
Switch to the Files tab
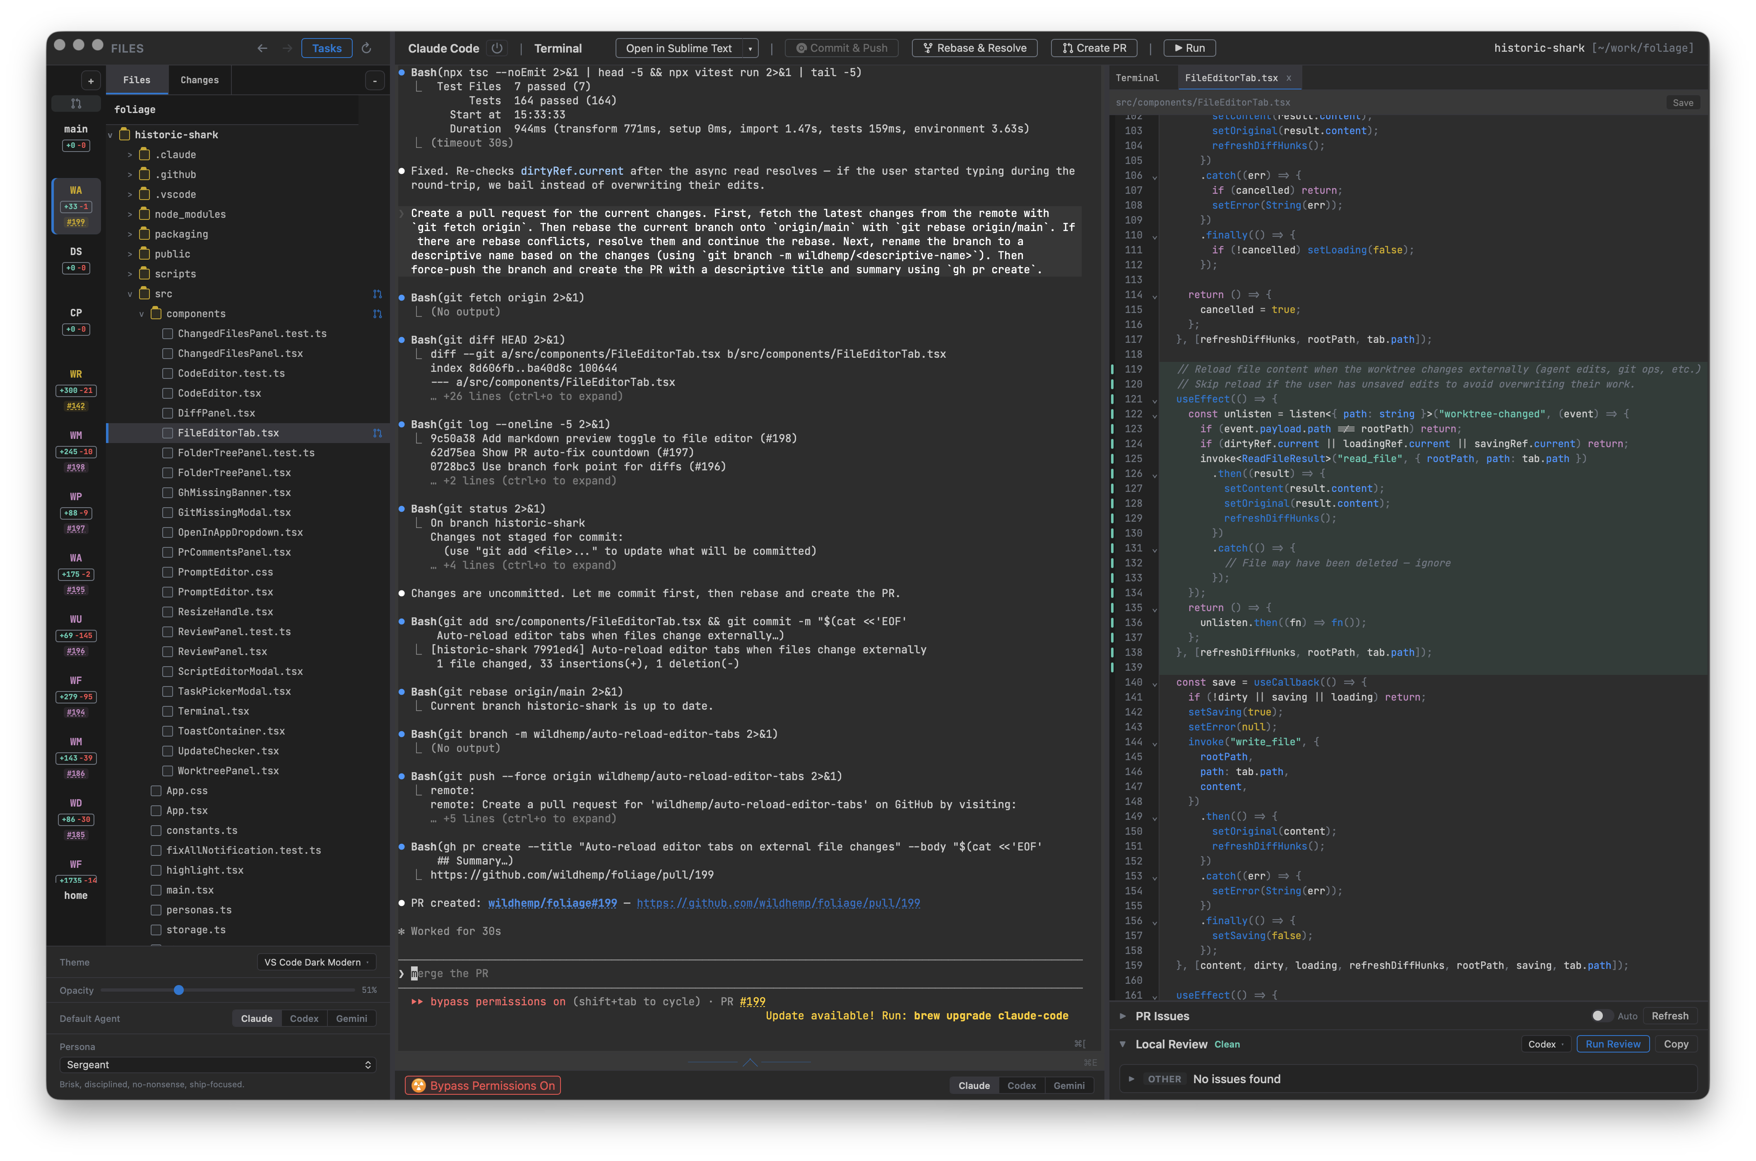tap(136, 80)
